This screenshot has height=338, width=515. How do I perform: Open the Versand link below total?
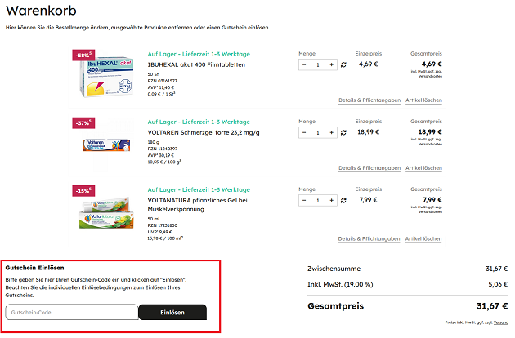pos(500,322)
